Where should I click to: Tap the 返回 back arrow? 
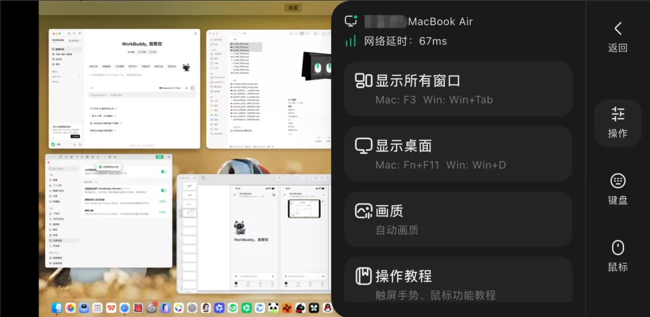click(617, 28)
